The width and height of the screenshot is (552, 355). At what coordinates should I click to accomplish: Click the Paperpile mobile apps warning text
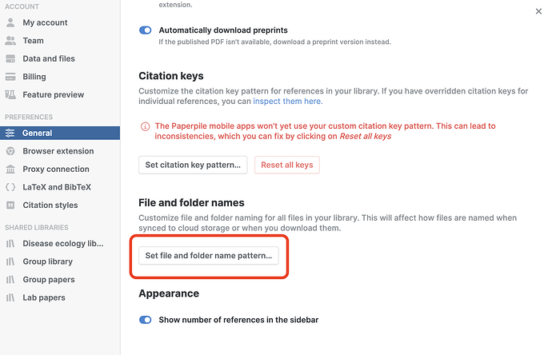pyautogui.click(x=325, y=131)
